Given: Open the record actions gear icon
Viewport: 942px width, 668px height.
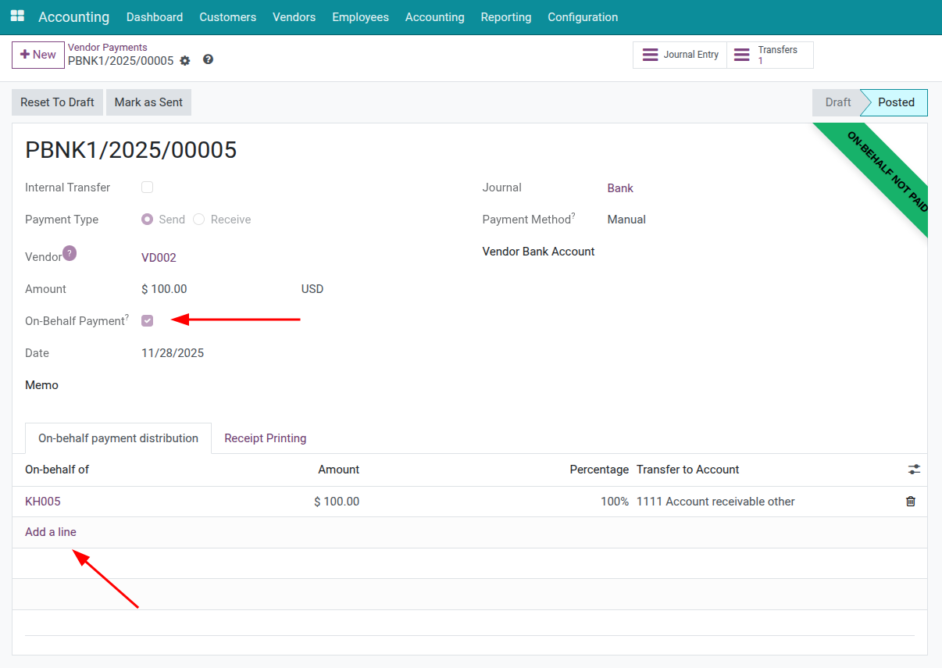Looking at the screenshot, I should click(x=185, y=60).
